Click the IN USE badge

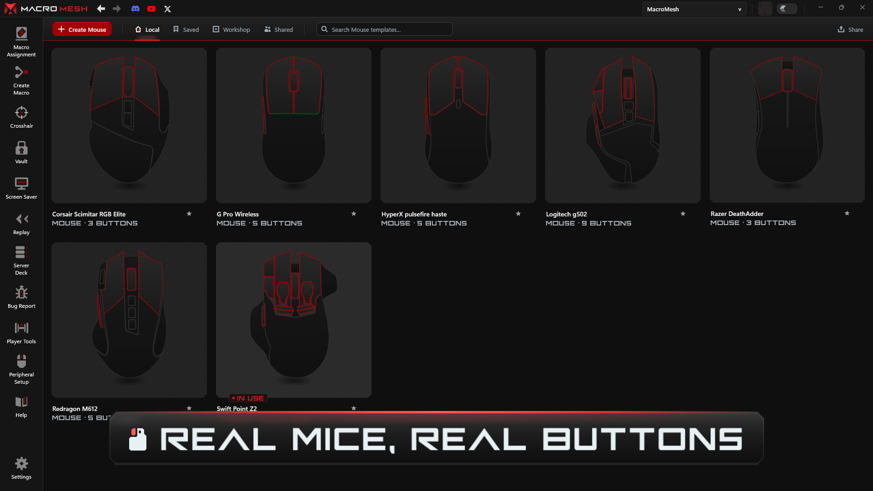pos(248,398)
